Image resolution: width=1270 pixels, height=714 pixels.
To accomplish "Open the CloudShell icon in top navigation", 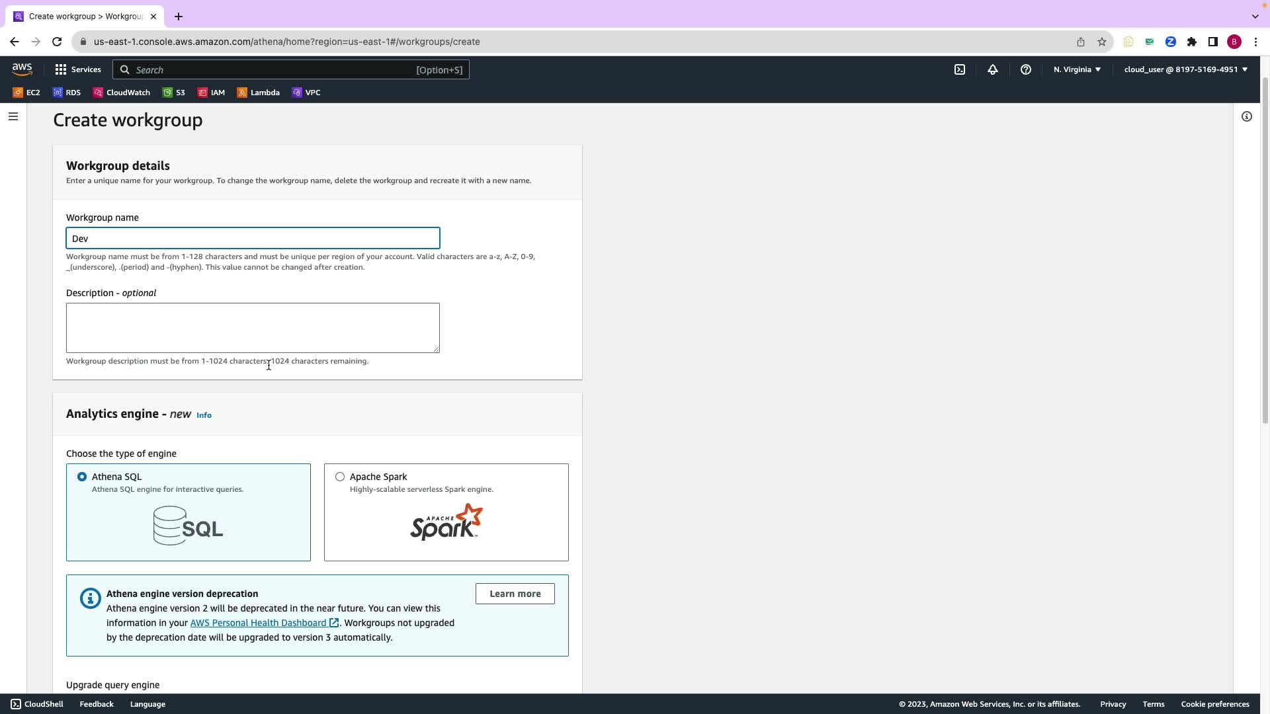I will tap(960, 69).
